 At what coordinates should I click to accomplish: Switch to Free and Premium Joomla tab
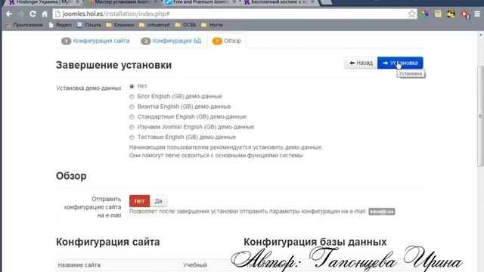pyautogui.click(x=200, y=2)
